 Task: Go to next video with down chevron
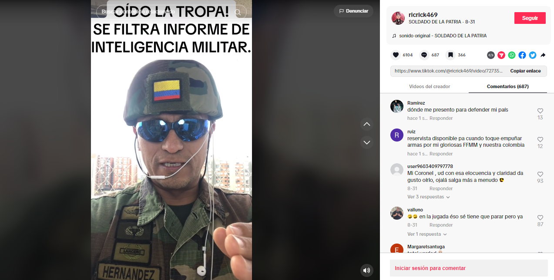(367, 142)
